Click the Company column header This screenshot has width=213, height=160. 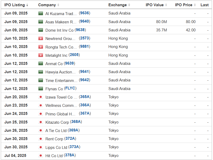[x=47, y=5]
